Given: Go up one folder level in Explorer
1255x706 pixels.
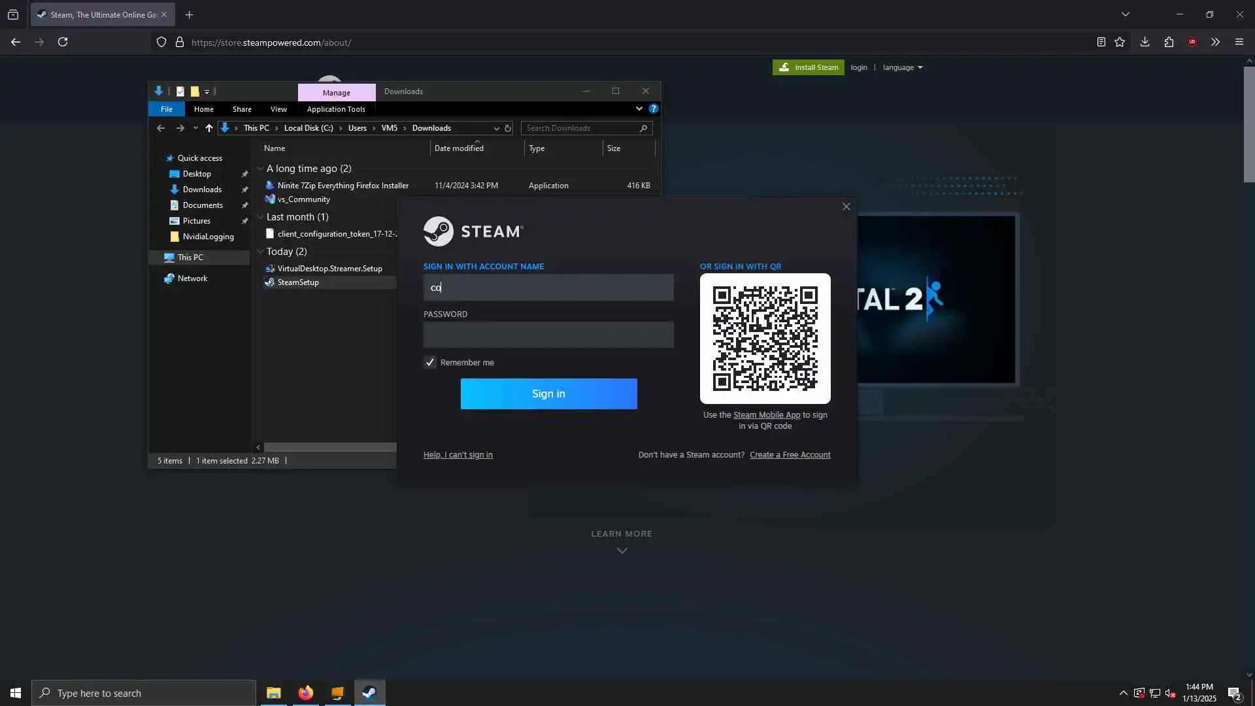Looking at the screenshot, I should tap(209, 128).
